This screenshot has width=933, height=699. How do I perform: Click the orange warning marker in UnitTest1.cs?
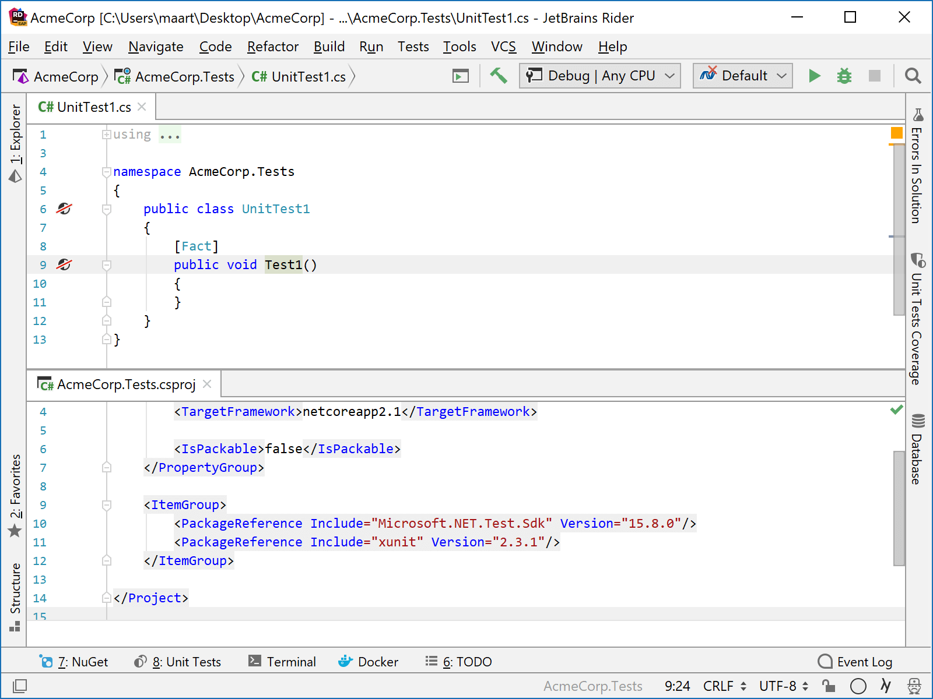(x=897, y=133)
